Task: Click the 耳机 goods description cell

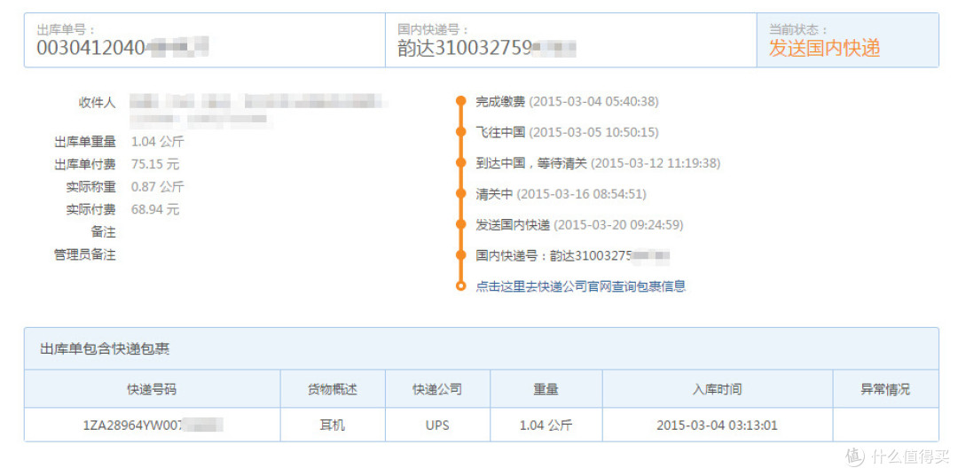Action: 333,425
